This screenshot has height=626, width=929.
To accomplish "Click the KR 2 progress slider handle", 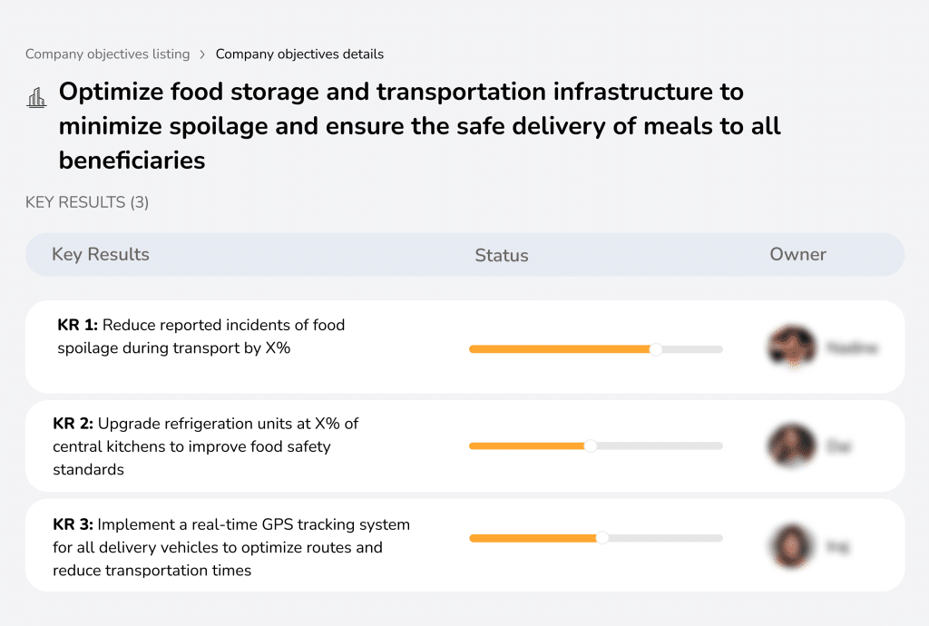I will (591, 445).
